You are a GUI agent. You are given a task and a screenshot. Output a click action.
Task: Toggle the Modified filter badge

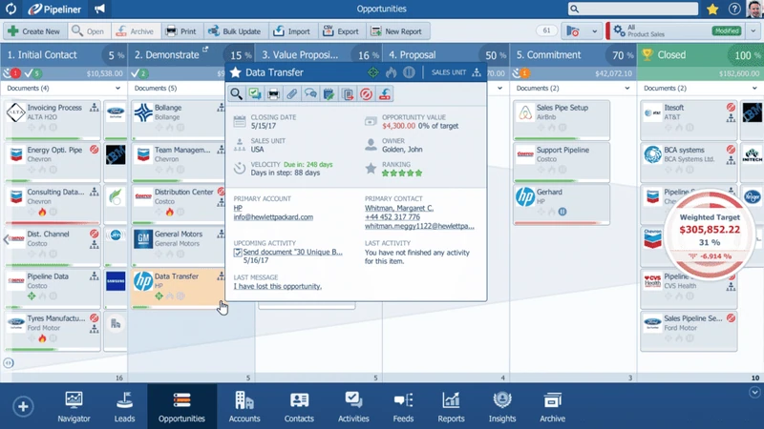727,31
